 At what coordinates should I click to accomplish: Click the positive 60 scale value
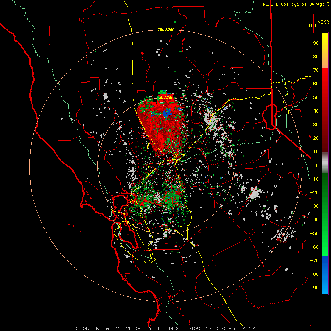click(316, 83)
